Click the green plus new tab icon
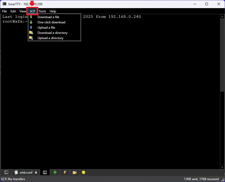 click(x=55, y=173)
